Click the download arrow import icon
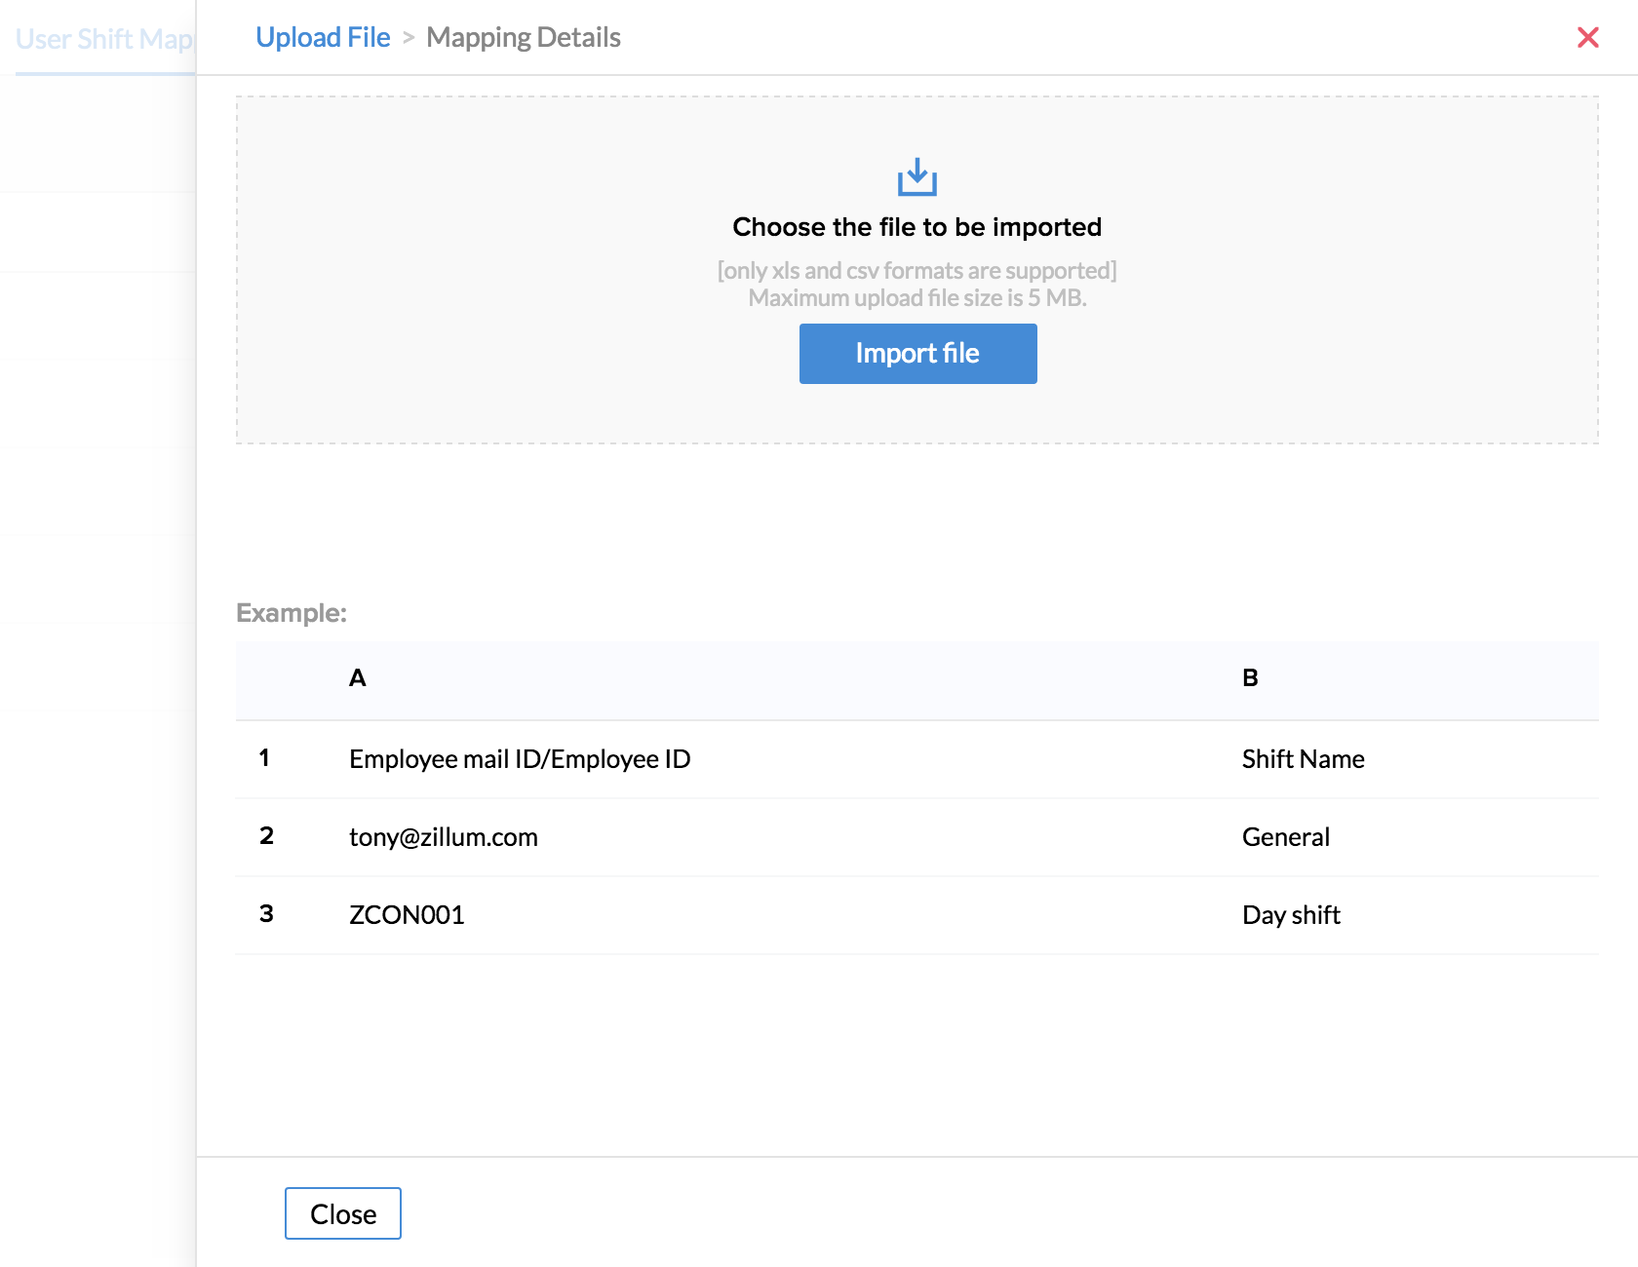Image resolution: width=1638 pixels, height=1267 pixels. click(x=916, y=177)
